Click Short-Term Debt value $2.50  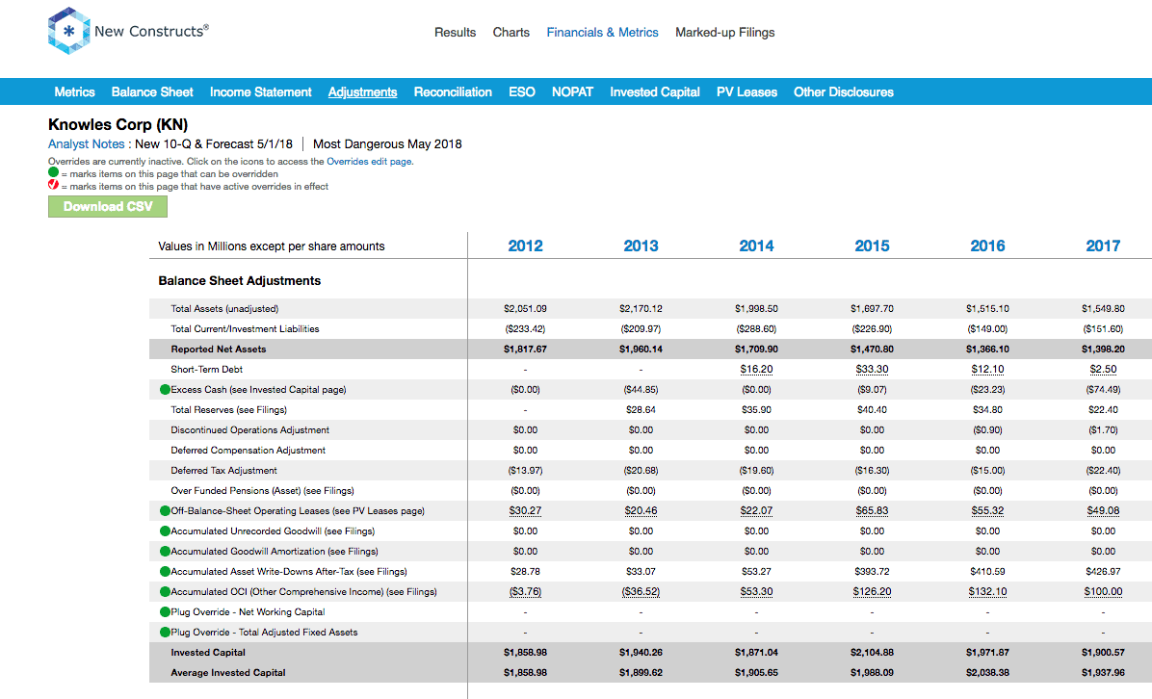[1103, 370]
